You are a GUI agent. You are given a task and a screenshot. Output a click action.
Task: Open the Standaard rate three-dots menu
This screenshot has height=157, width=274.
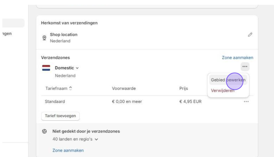click(x=246, y=102)
